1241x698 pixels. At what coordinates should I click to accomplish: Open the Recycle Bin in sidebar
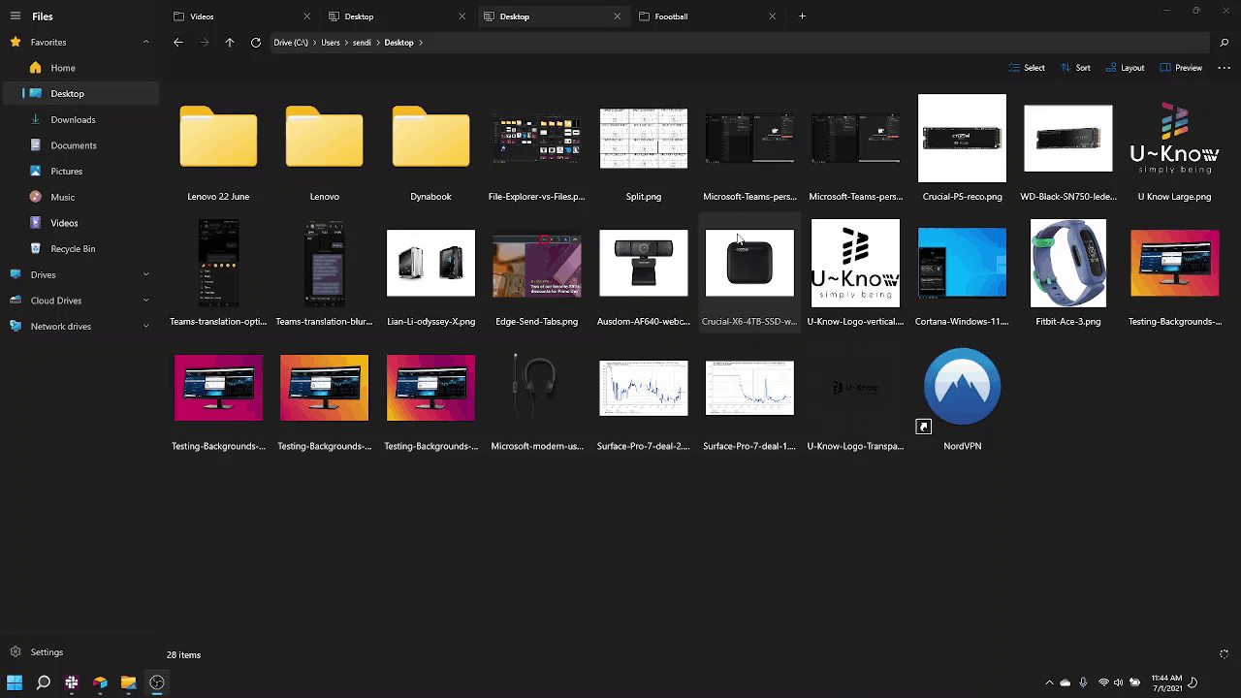pos(72,249)
